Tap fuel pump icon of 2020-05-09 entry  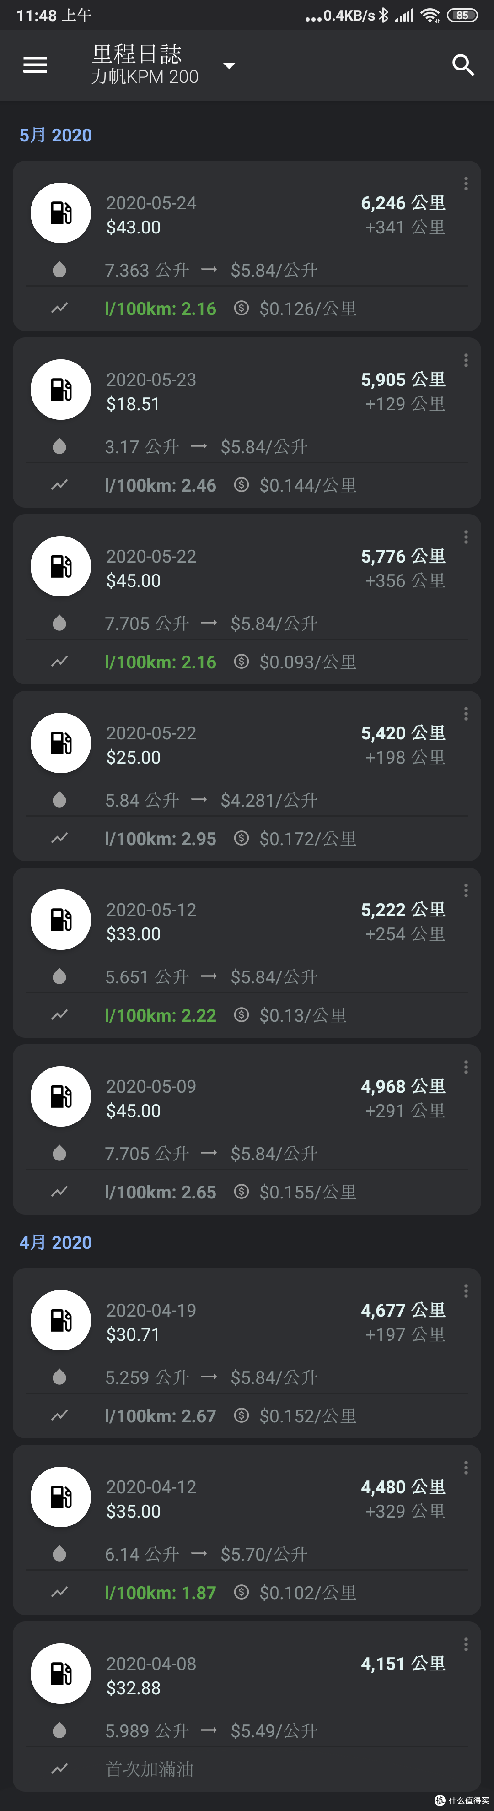60,1096
